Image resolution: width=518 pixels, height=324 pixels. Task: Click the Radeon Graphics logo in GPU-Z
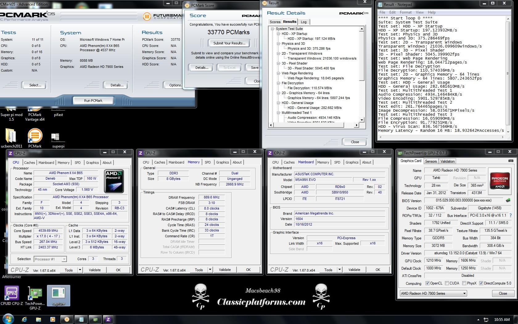coord(499,181)
